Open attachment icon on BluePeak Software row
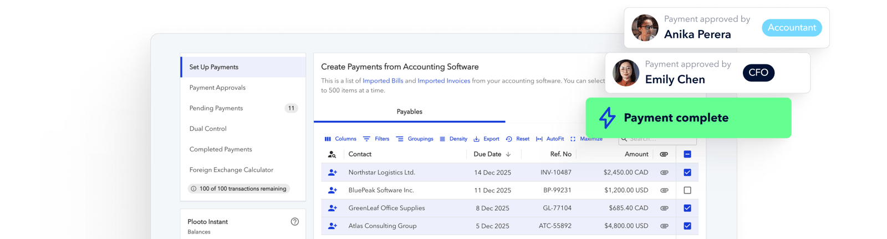Image resolution: width=887 pixels, height=239 pixels. (x=664, y=190)
